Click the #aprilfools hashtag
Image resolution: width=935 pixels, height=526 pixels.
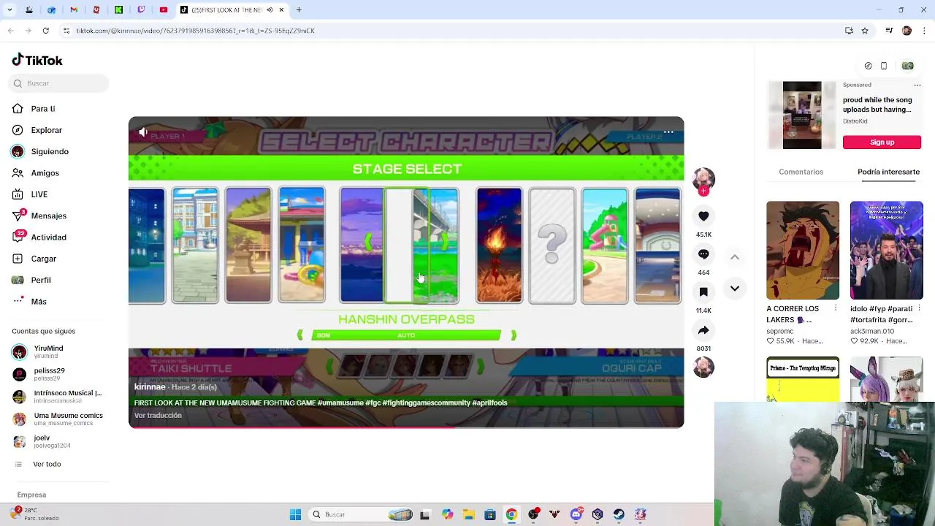489,403
